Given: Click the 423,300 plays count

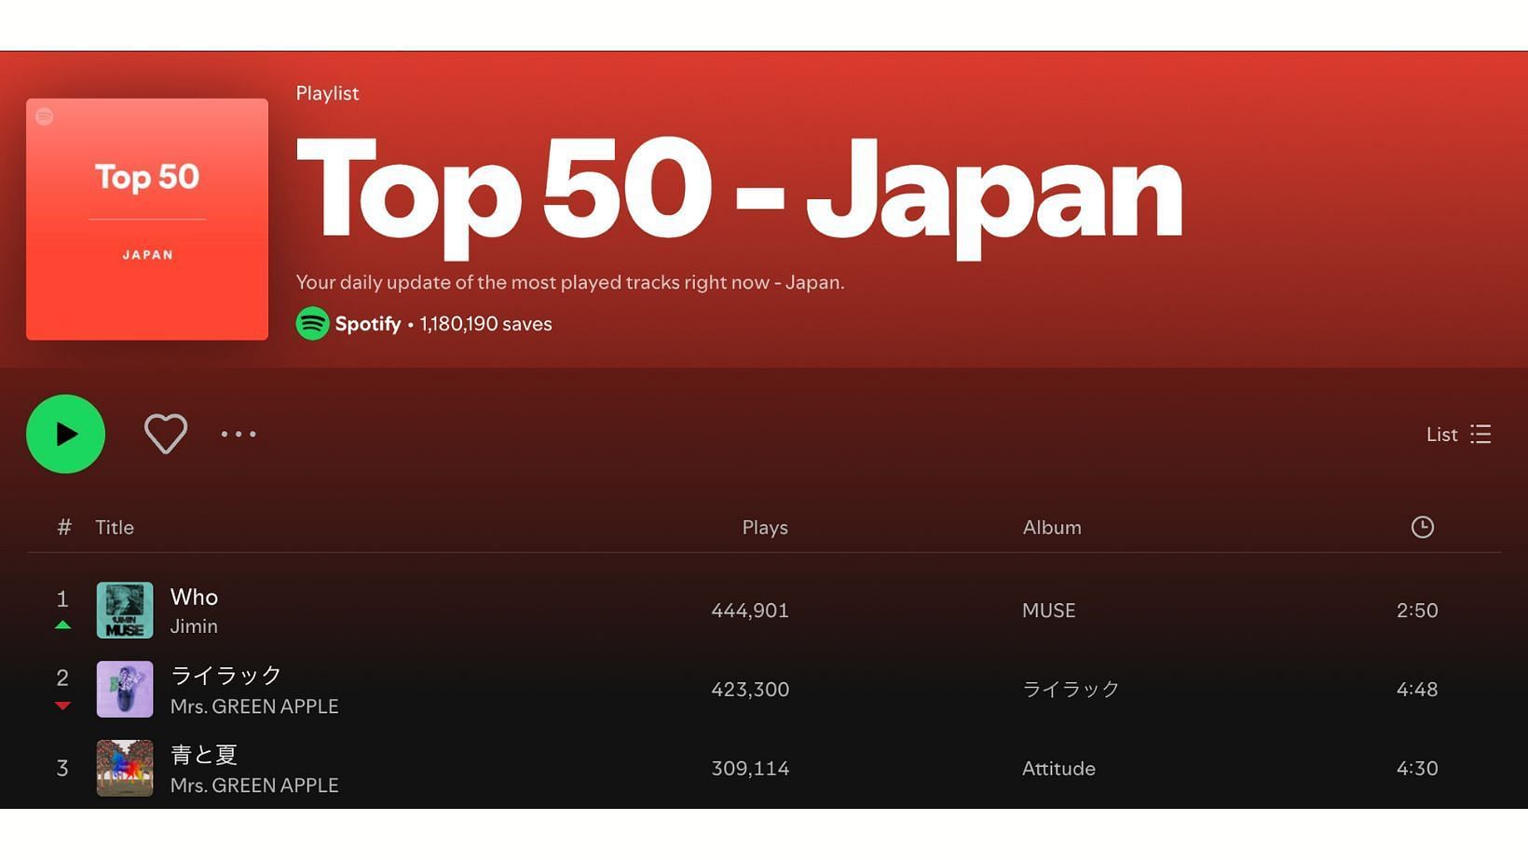Looking at the screenshot, I should point(750,690).
